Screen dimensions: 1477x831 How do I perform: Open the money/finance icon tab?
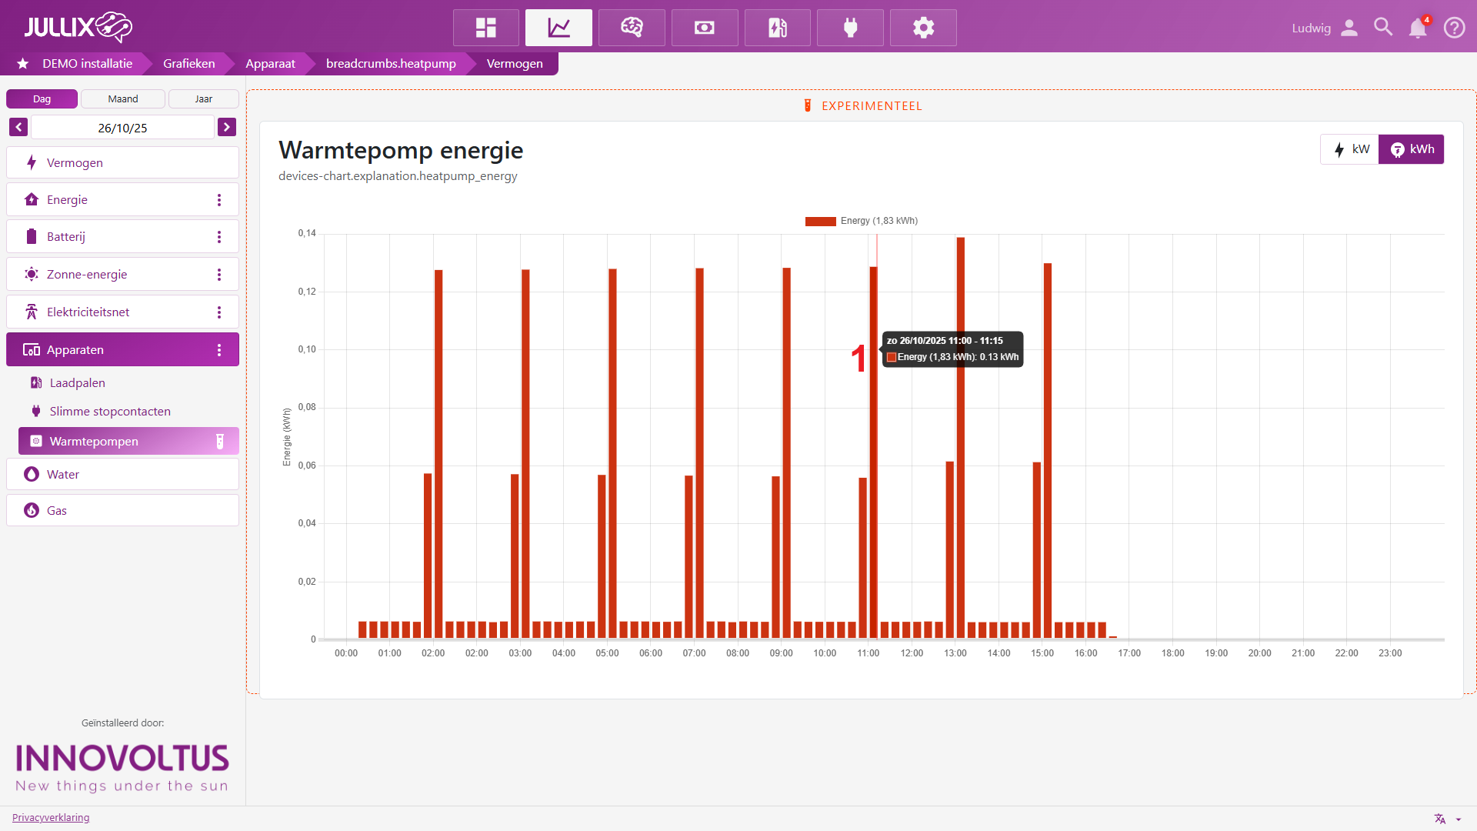pyautogui.click(x=704, y=28)
